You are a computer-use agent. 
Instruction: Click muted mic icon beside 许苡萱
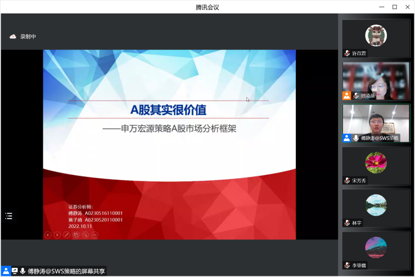point(347,53)
